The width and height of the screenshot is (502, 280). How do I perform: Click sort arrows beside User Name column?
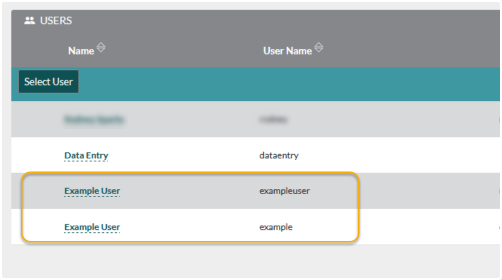pos(318,48)
